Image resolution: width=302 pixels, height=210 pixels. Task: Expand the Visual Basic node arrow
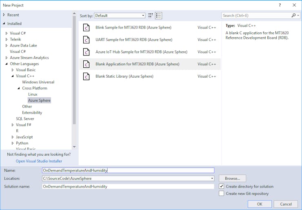tap(13, 70)
